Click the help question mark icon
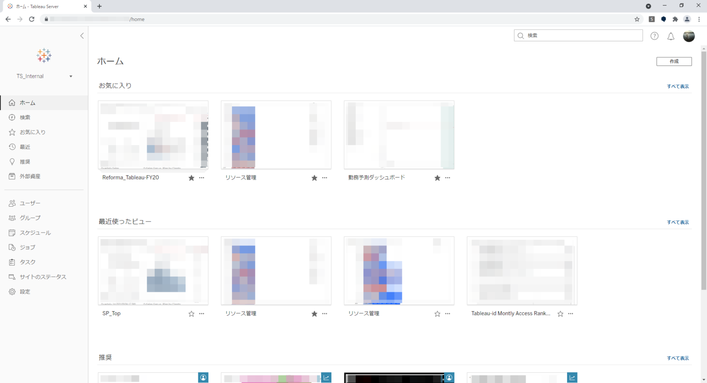Image resolution: width=707 pixels, height=383 pixels. coord(654,36)
